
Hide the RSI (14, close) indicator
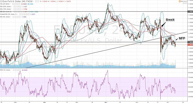[14, 70]
